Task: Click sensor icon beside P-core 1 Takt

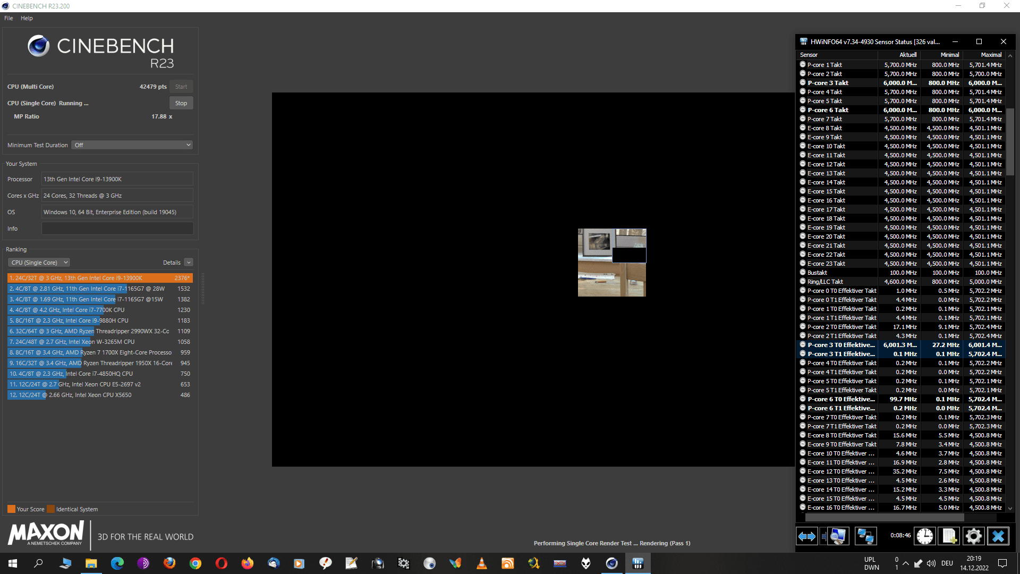Action: point(803,64)
